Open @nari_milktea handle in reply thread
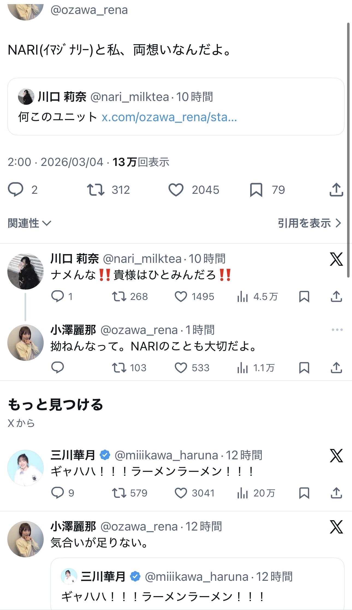Image resolution: width=352 pixels, height=610 pixels. click(142, 259)
